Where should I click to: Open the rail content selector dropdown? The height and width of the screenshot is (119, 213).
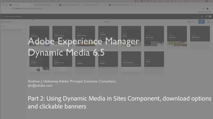7,22
